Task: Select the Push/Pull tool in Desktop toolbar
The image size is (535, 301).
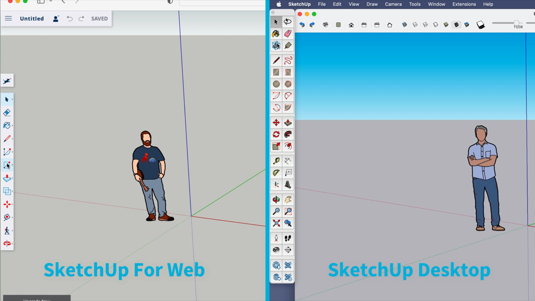Action: 288,122
